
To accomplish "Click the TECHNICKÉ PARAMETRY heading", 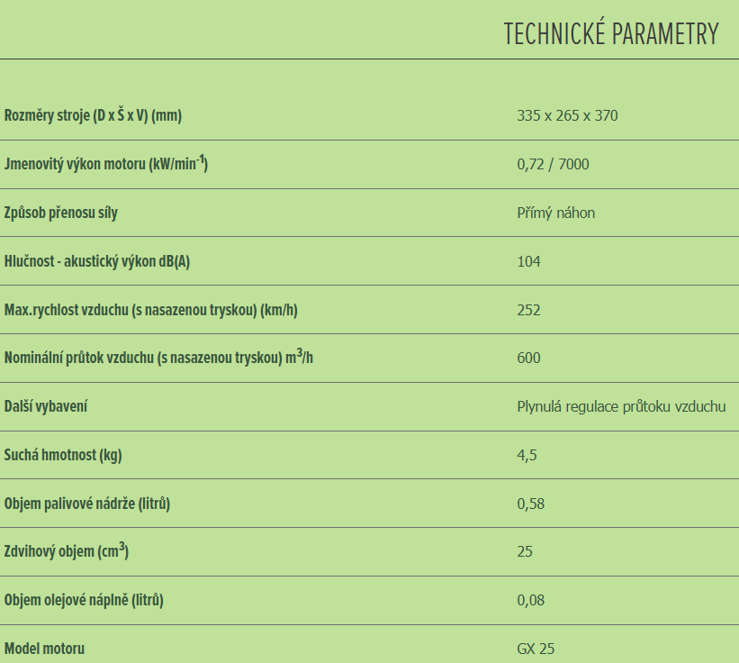I will point(610,34).
